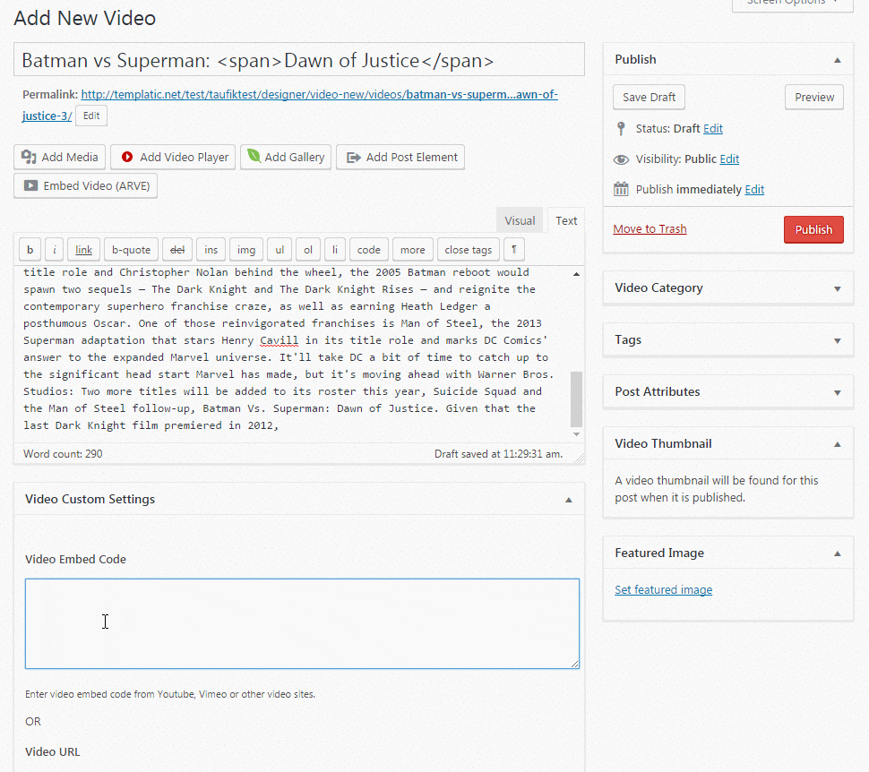Collapse the Featured Image panel
This screenshot has width=869, height=772.
[x=838, y=553]
